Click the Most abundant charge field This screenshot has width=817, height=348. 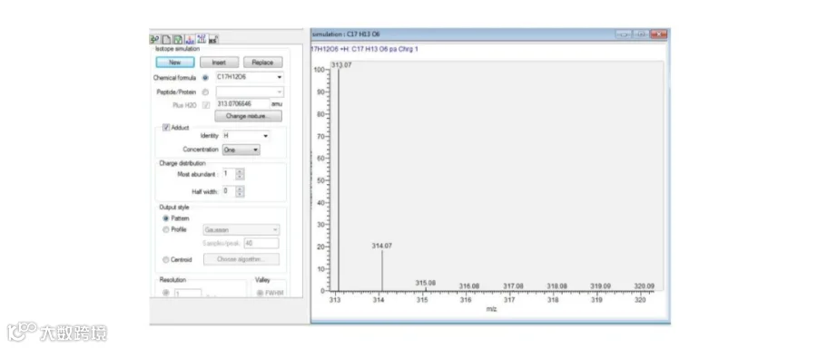[229, 174]
